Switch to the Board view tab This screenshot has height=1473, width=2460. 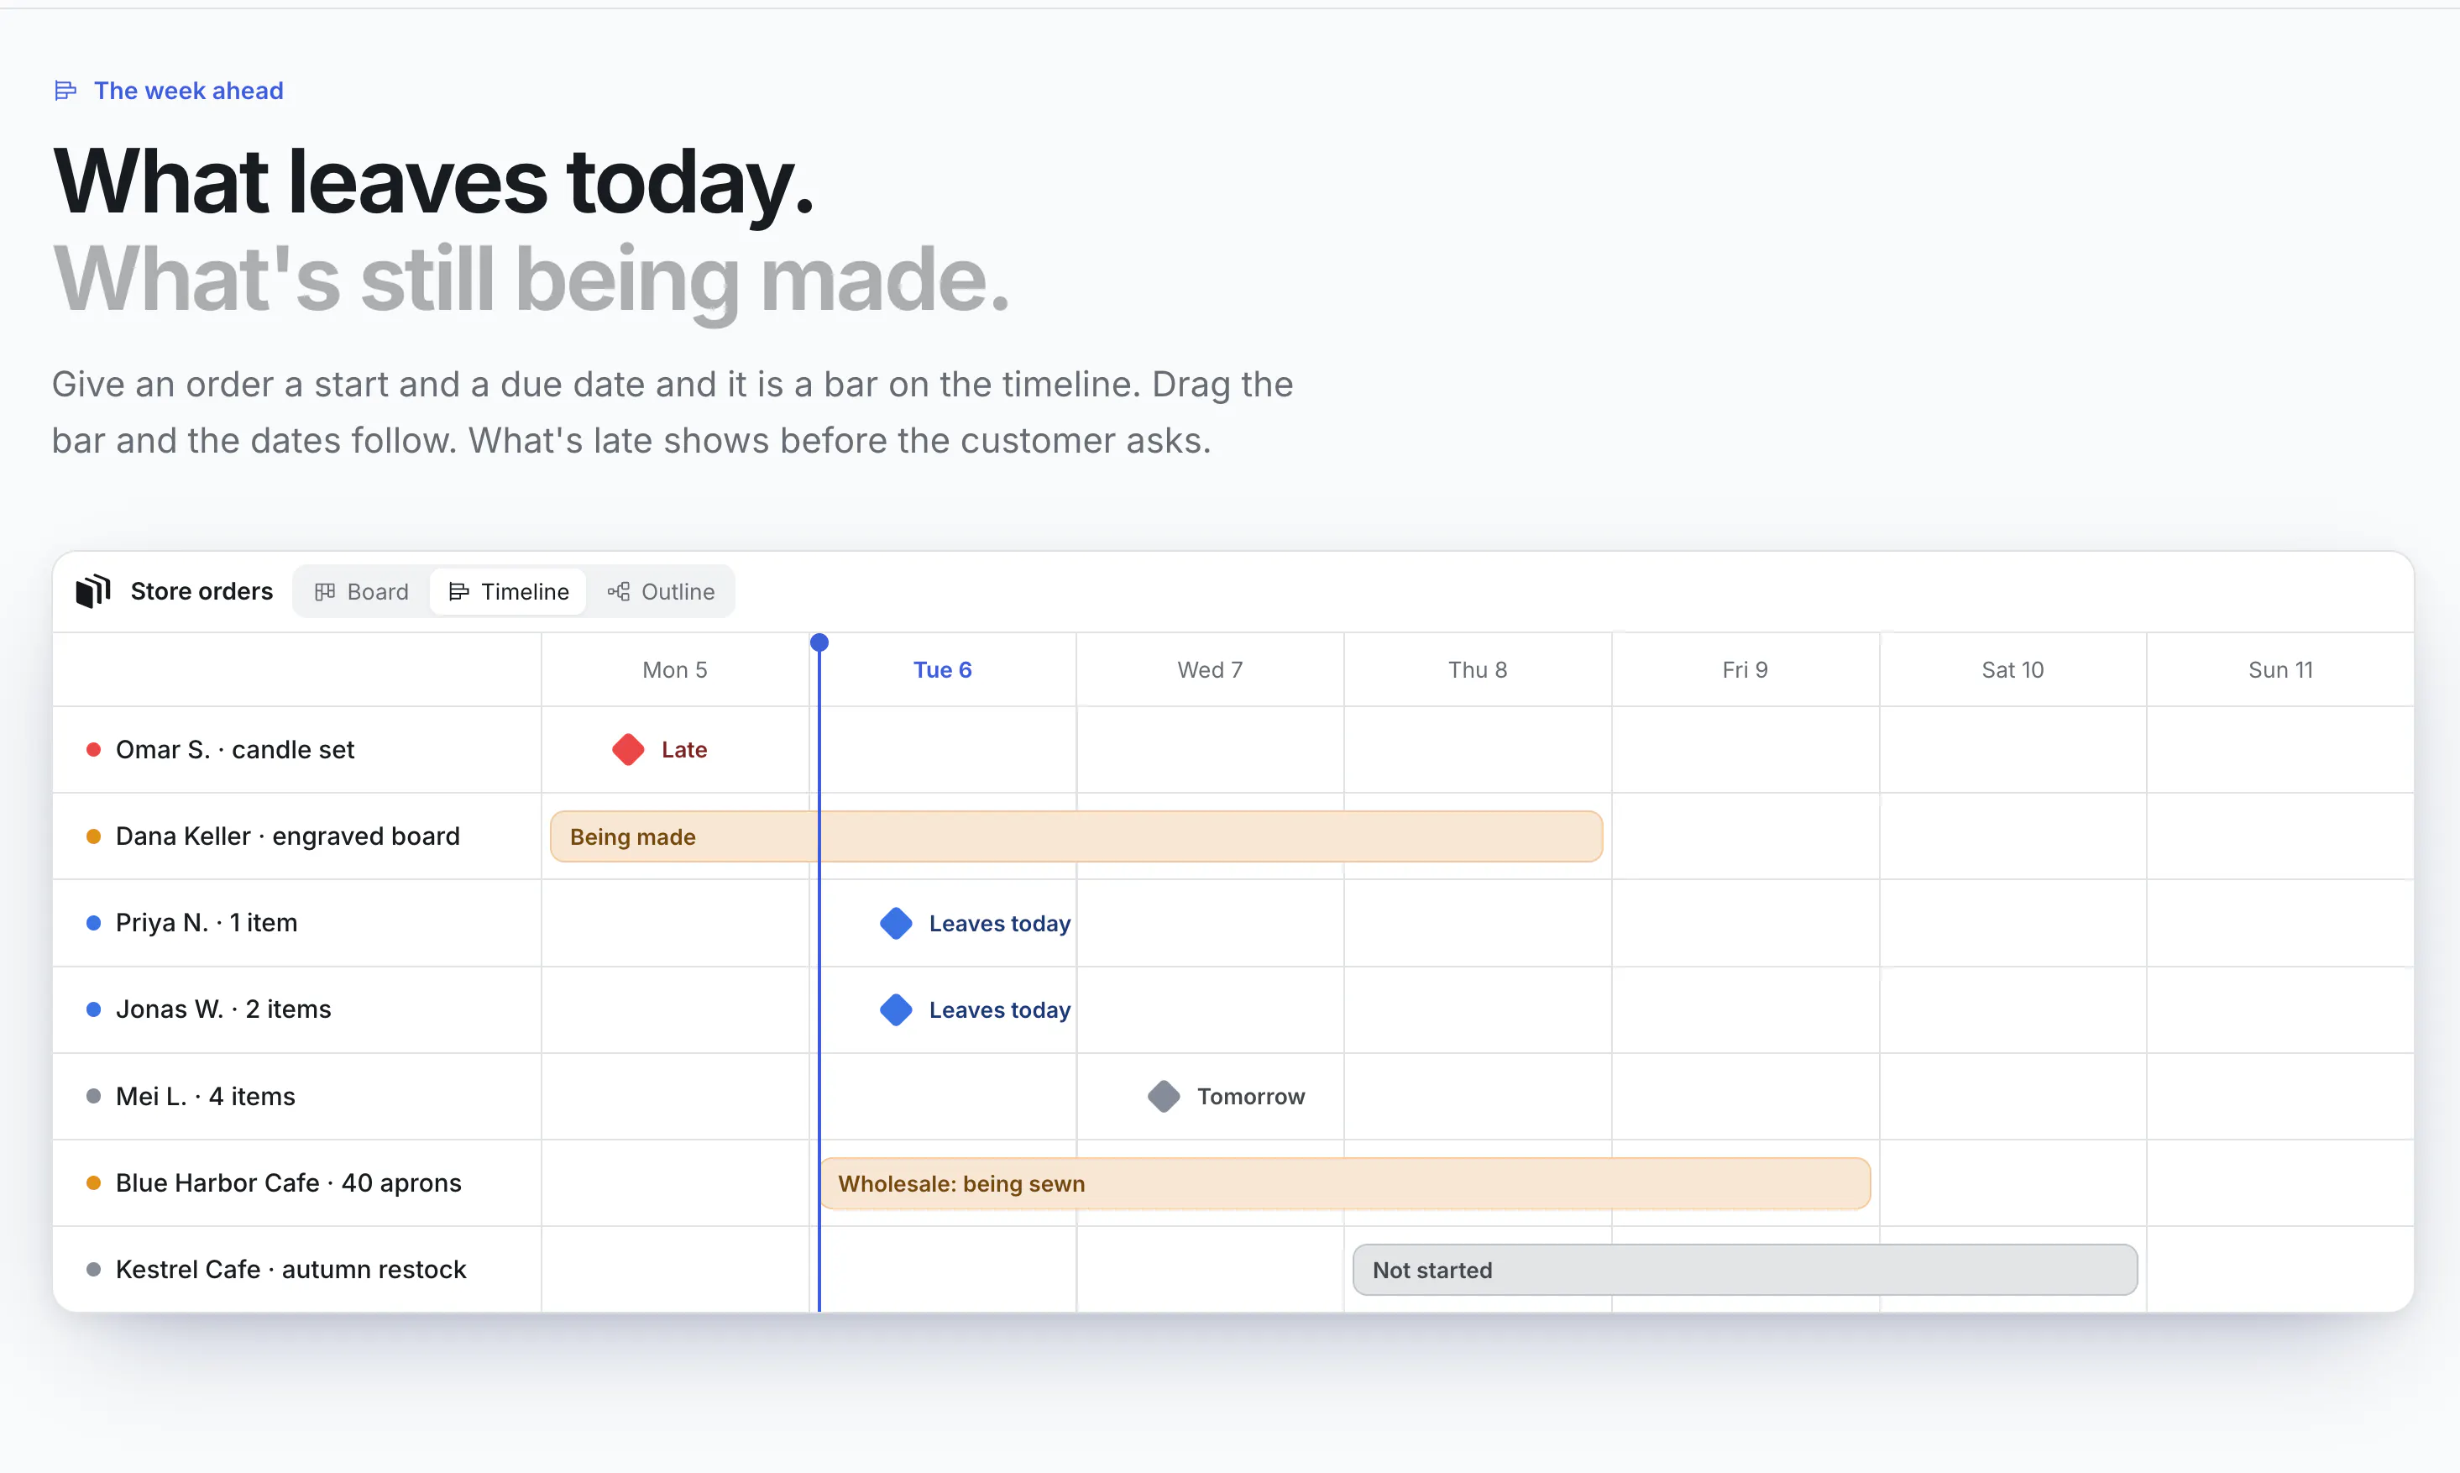tap(362, 591)
